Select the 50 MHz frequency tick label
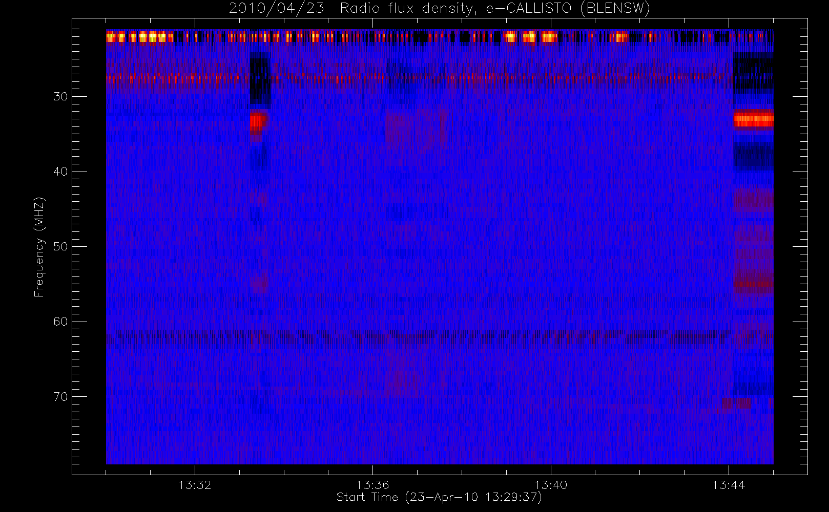This screenshot has height=512, width=829. [60, 247]
